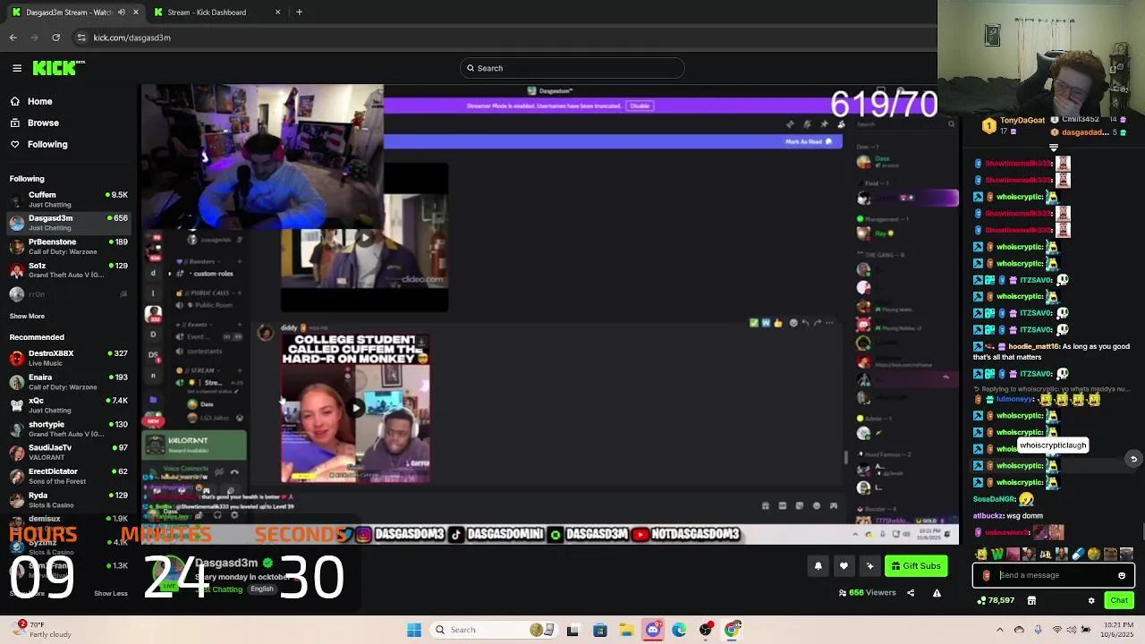Open SaudiJaeTv recommended channel
This screenshot has width=1145, height=644.
[70, 453]
